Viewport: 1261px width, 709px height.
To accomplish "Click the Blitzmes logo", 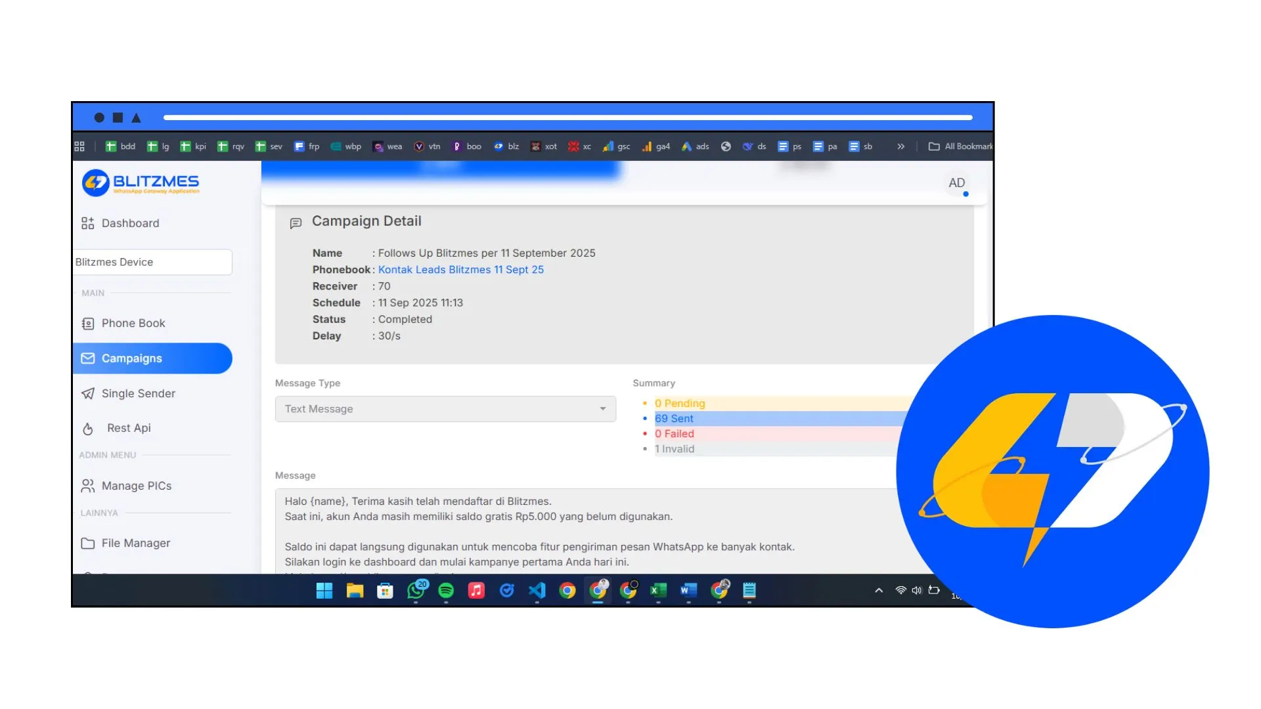I will click(141, 183).
